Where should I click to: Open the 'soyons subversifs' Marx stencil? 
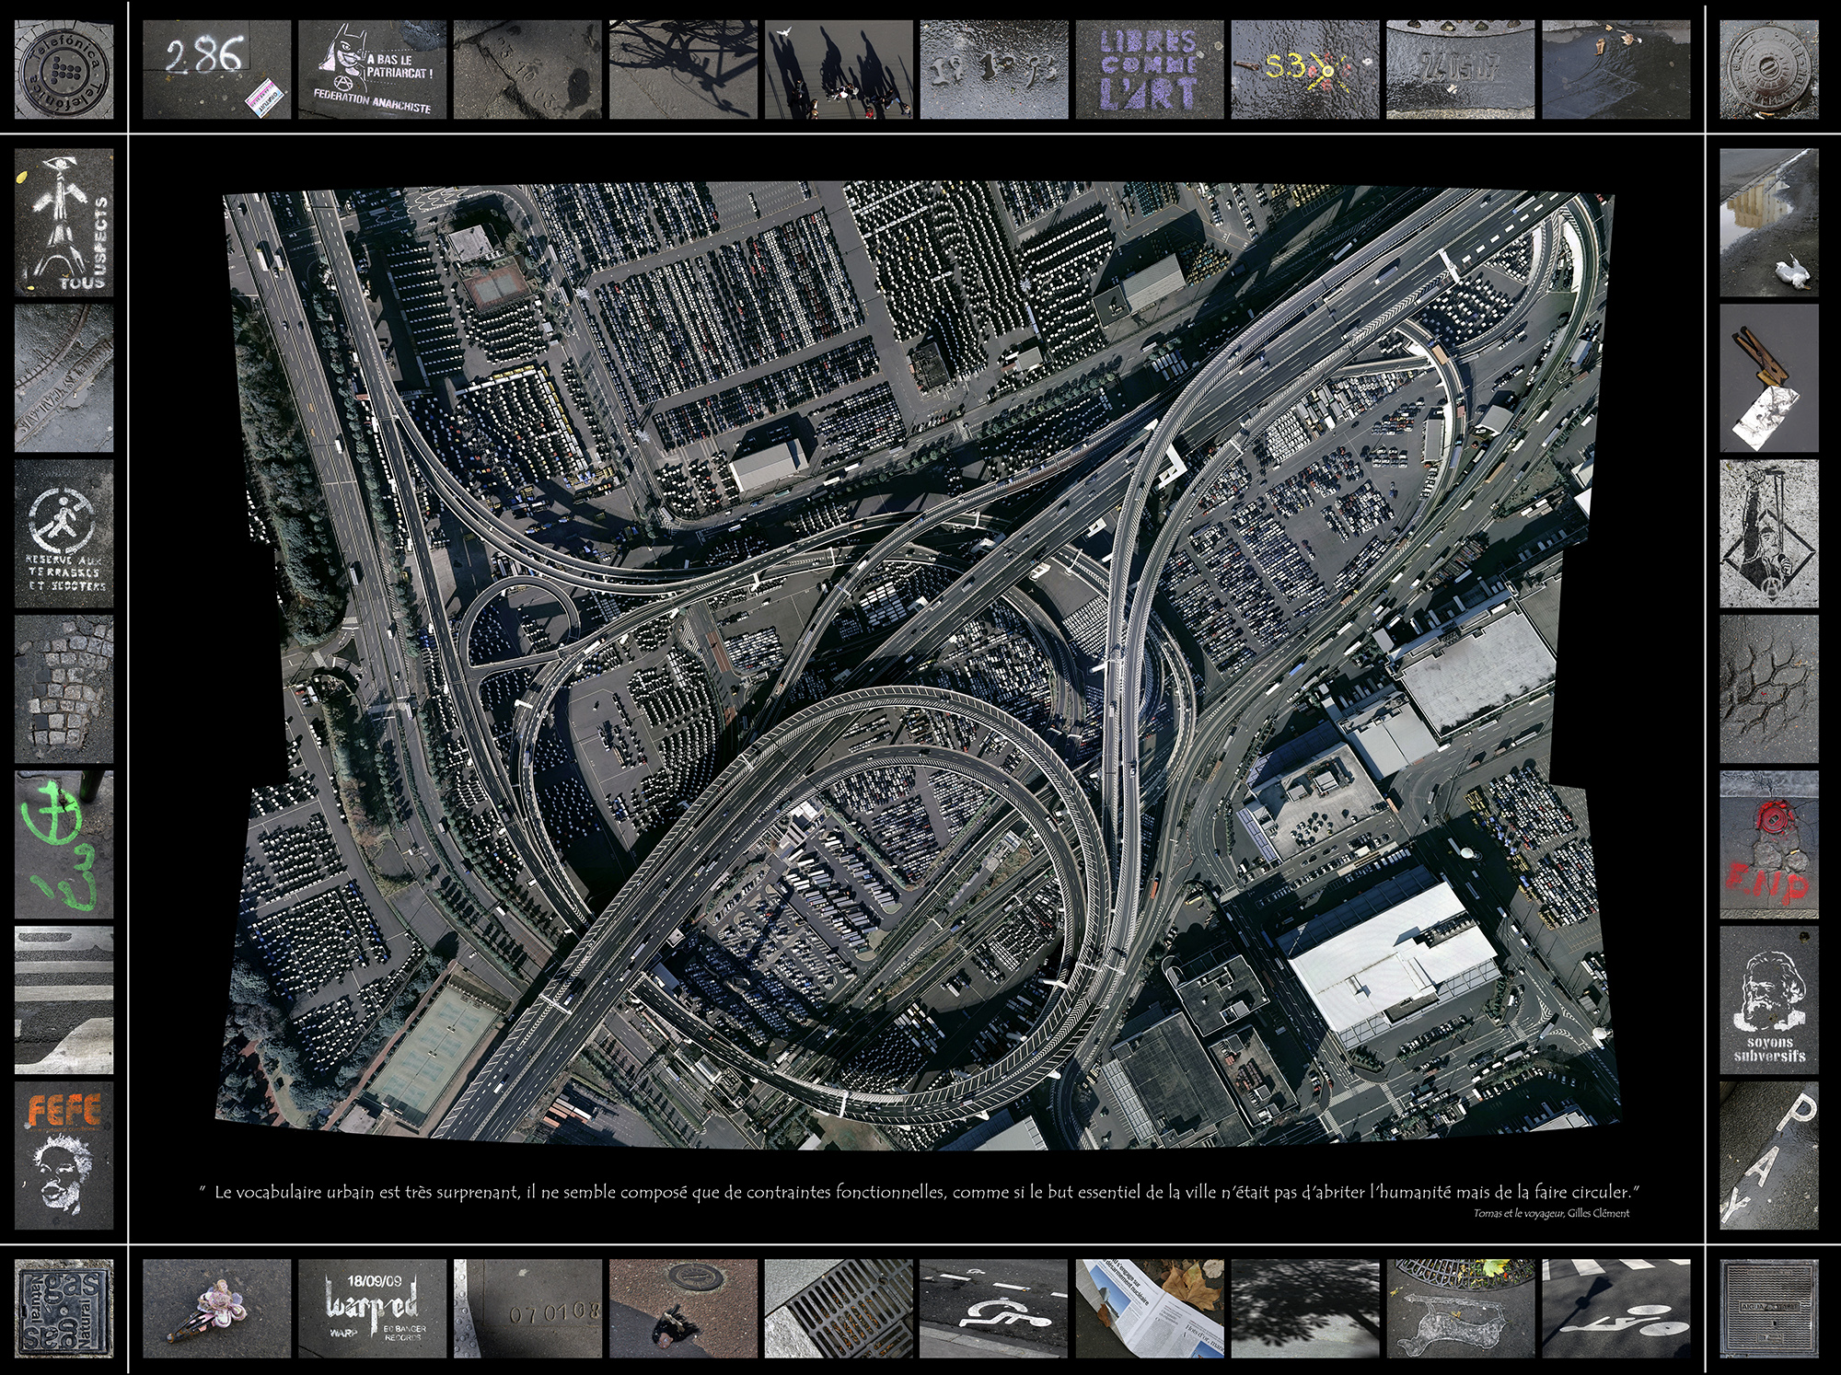(x=1768, y=999)
